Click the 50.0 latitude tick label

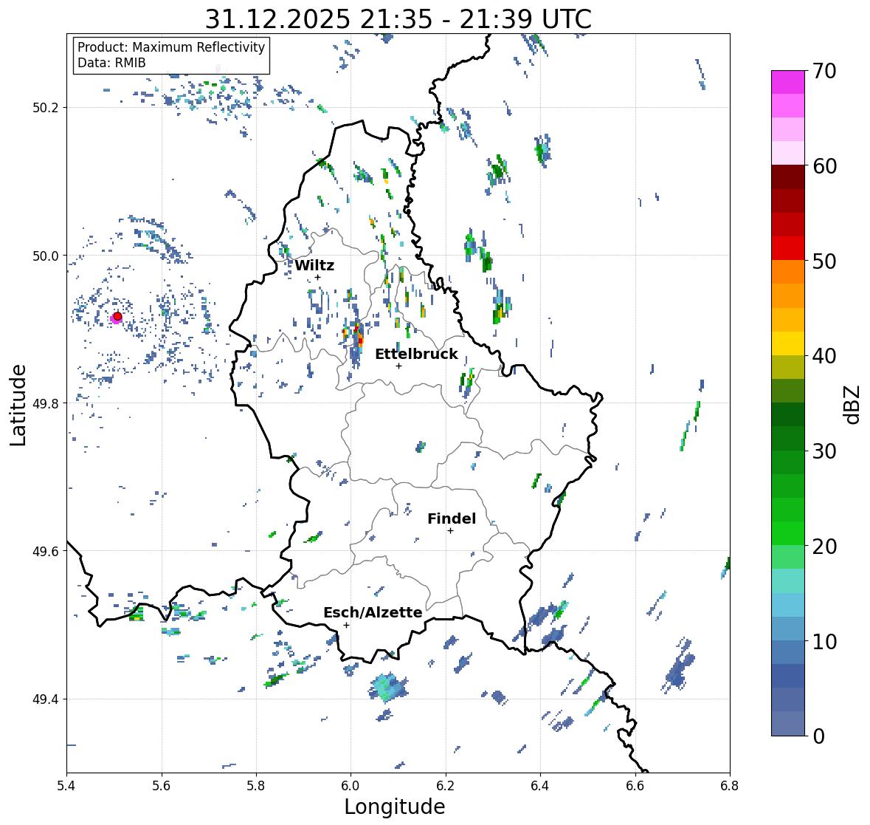point(46,256)
